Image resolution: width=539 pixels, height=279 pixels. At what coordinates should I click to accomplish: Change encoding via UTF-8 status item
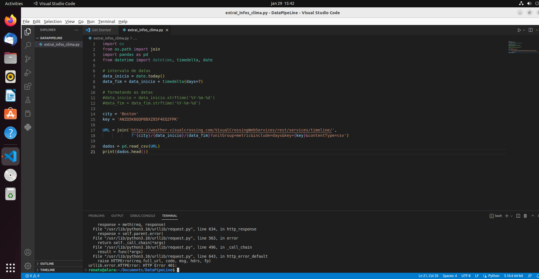click(466, 276)
